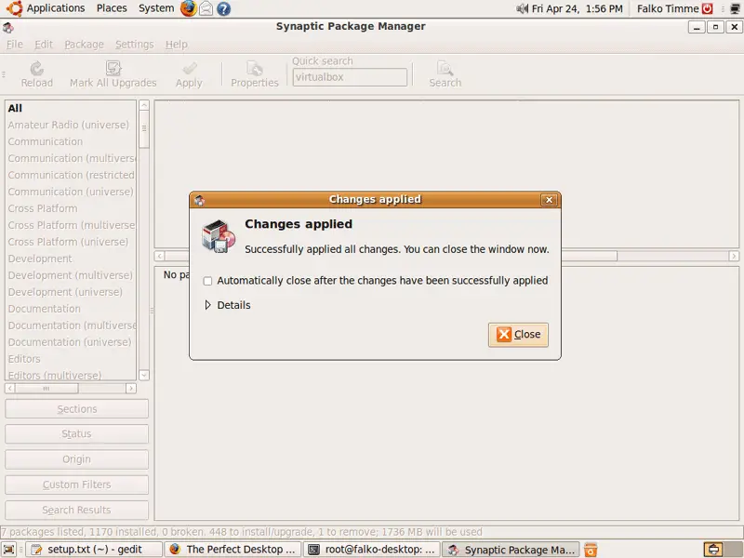
Task: Click the Close button in the dialog
Action: coord(518,335)
